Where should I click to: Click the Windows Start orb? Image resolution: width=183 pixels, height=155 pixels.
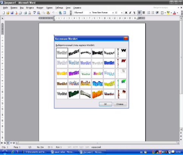tap(5, 152)
